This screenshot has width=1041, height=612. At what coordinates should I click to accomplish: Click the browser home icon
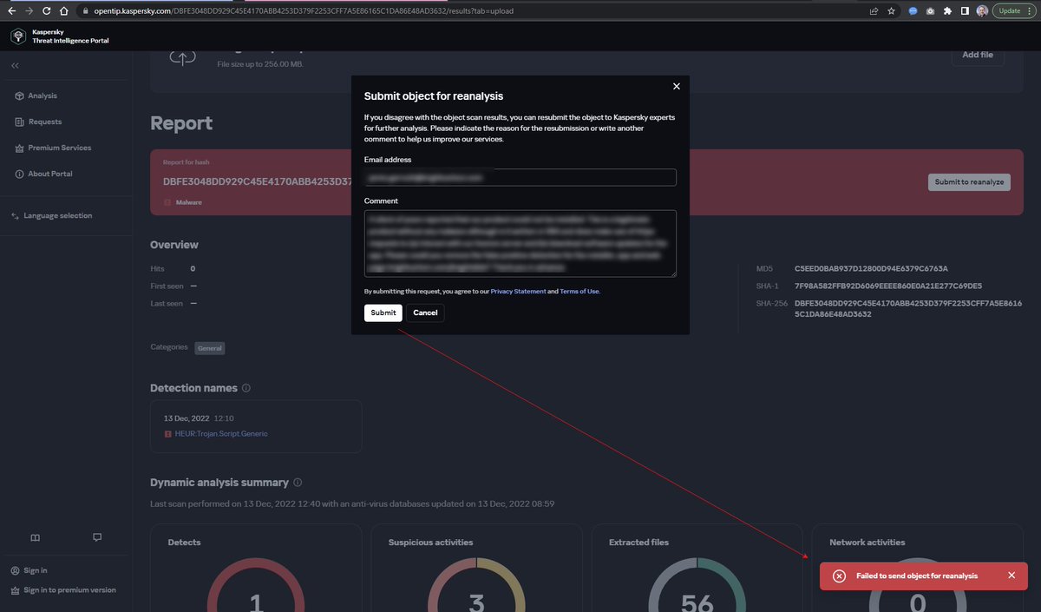click(x=65, y=11)
